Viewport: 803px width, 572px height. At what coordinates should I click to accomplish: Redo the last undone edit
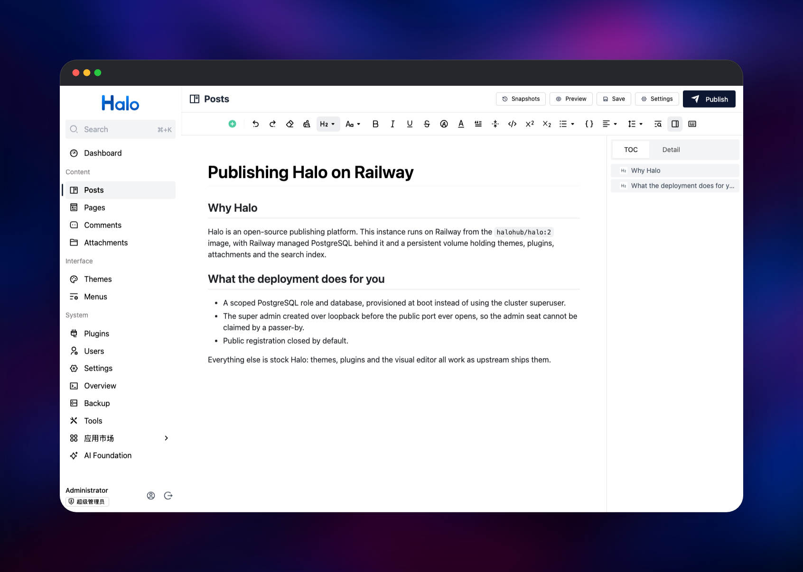(272, 124)
